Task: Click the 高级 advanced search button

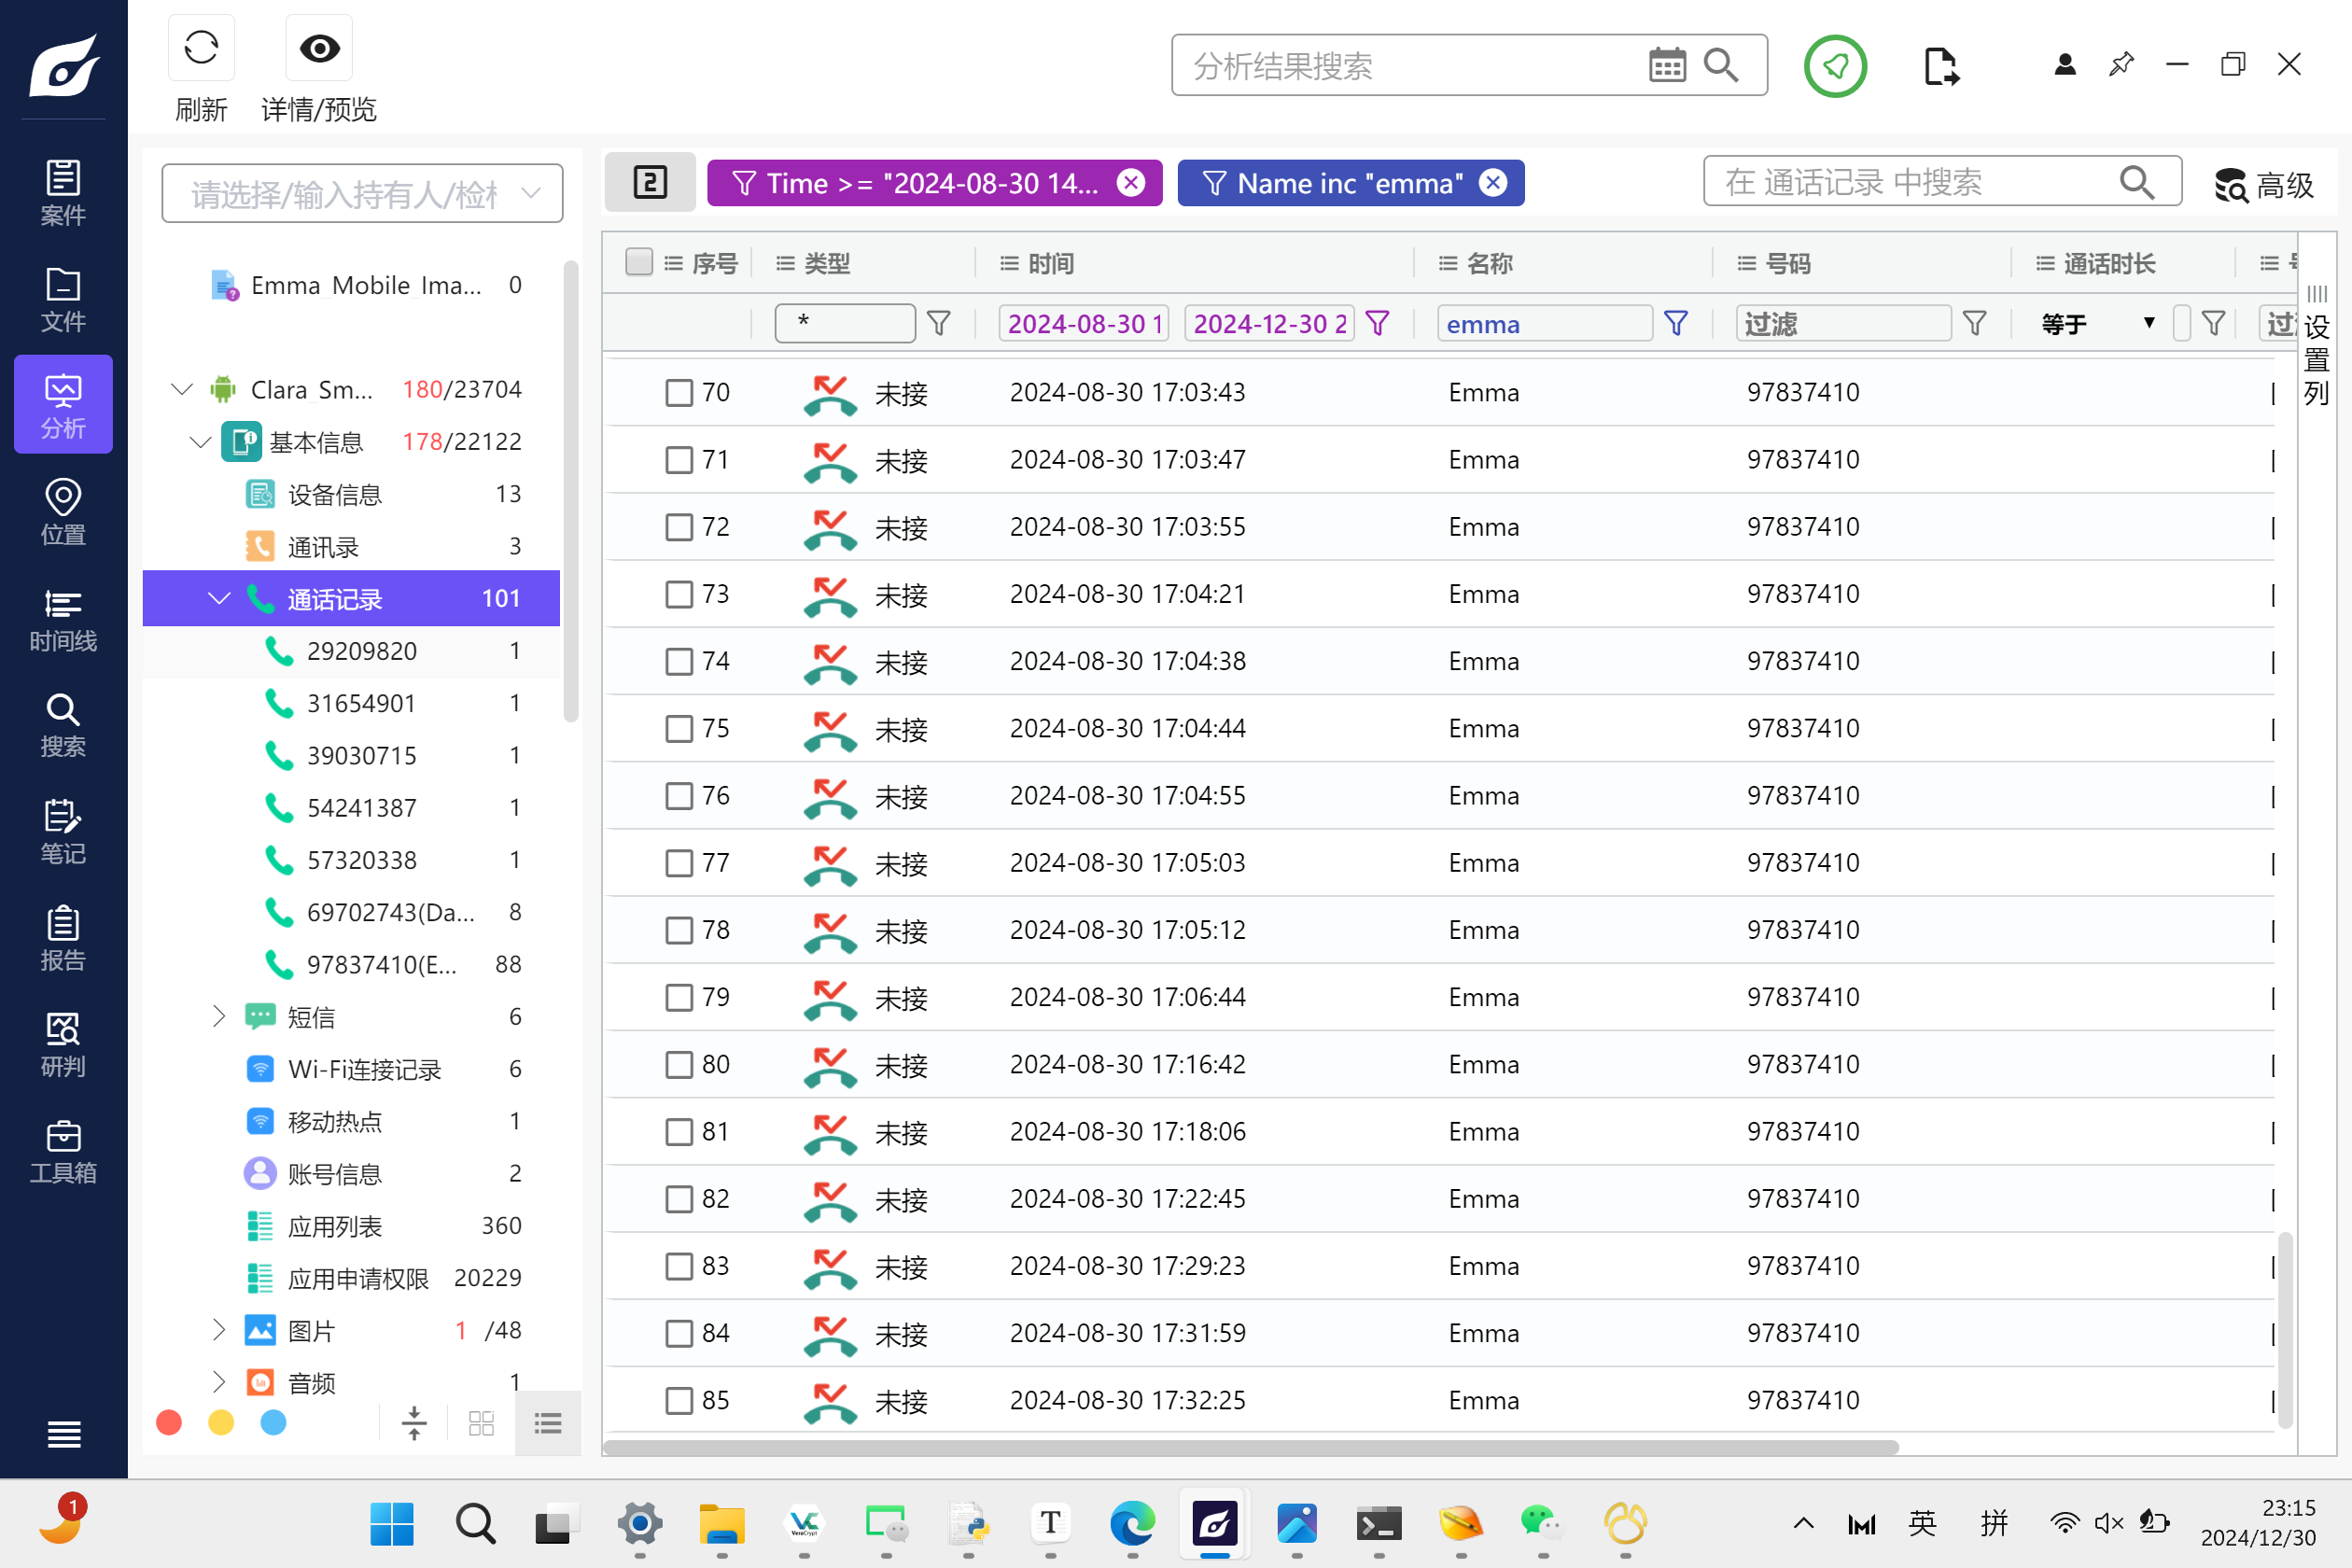Action: click(x=2264, y=184)
